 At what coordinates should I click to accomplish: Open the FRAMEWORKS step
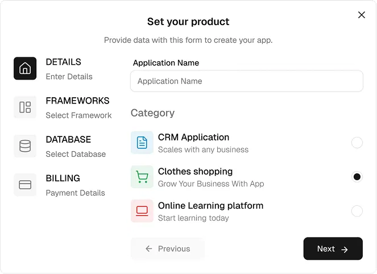coord(77,101)
